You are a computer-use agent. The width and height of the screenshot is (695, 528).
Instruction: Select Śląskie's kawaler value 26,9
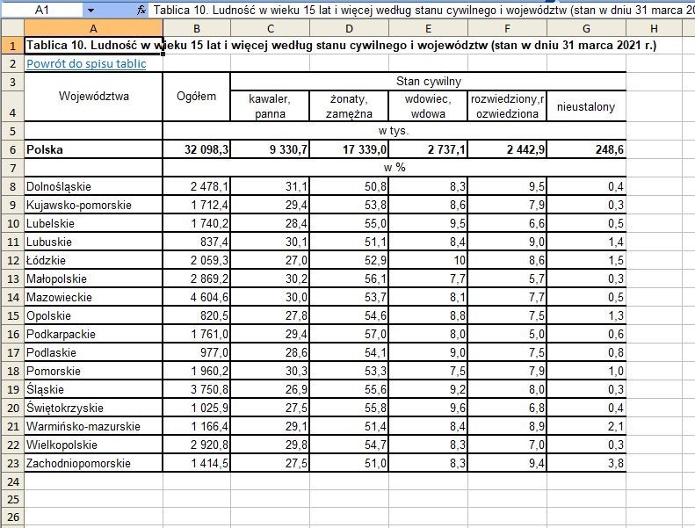coord(270,389)
